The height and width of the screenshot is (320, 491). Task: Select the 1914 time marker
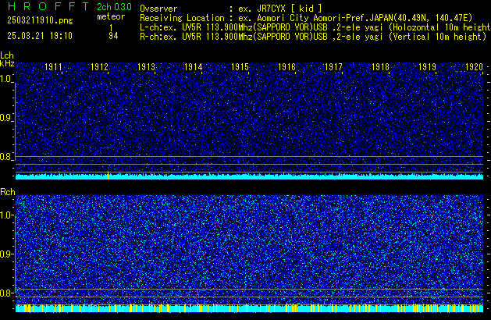coord(194,67)
